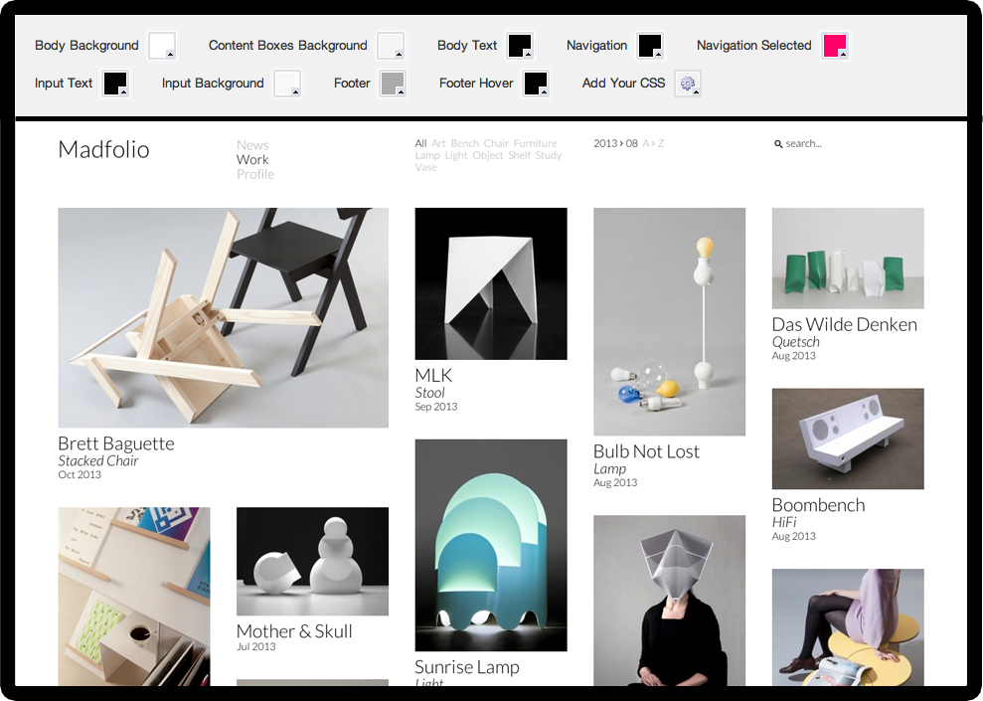Open the Navigation Selected pink swatch

pos(835,46)
